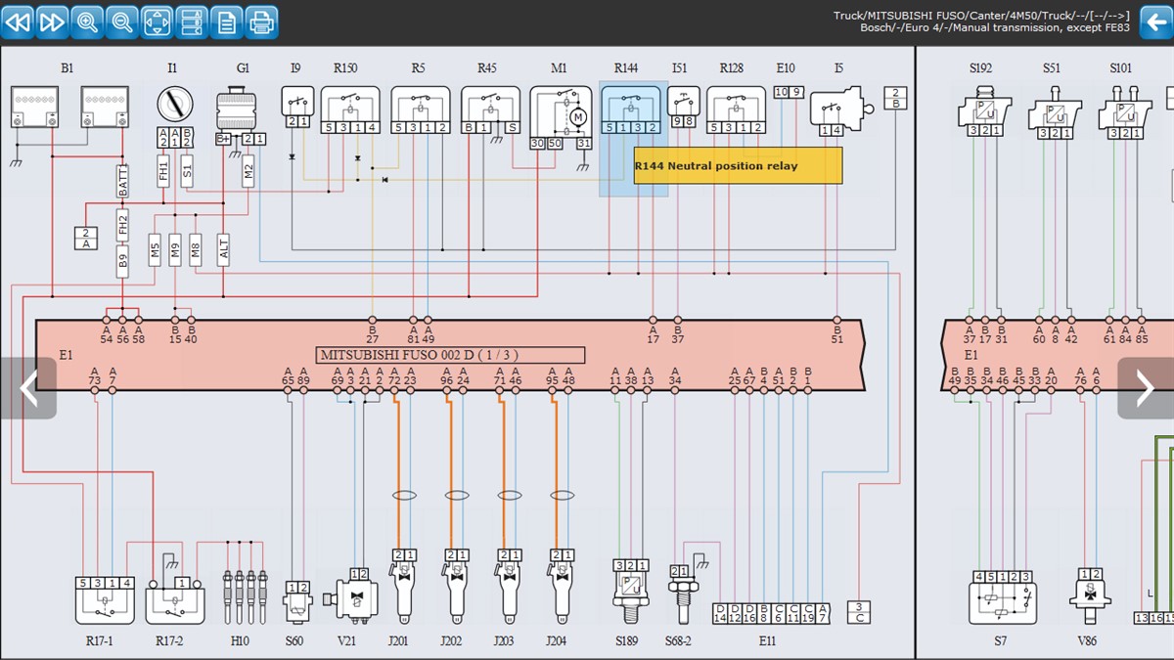Click the fast-forward double-arrow toolbar button
1174x660 pixels.
point(53,22)
